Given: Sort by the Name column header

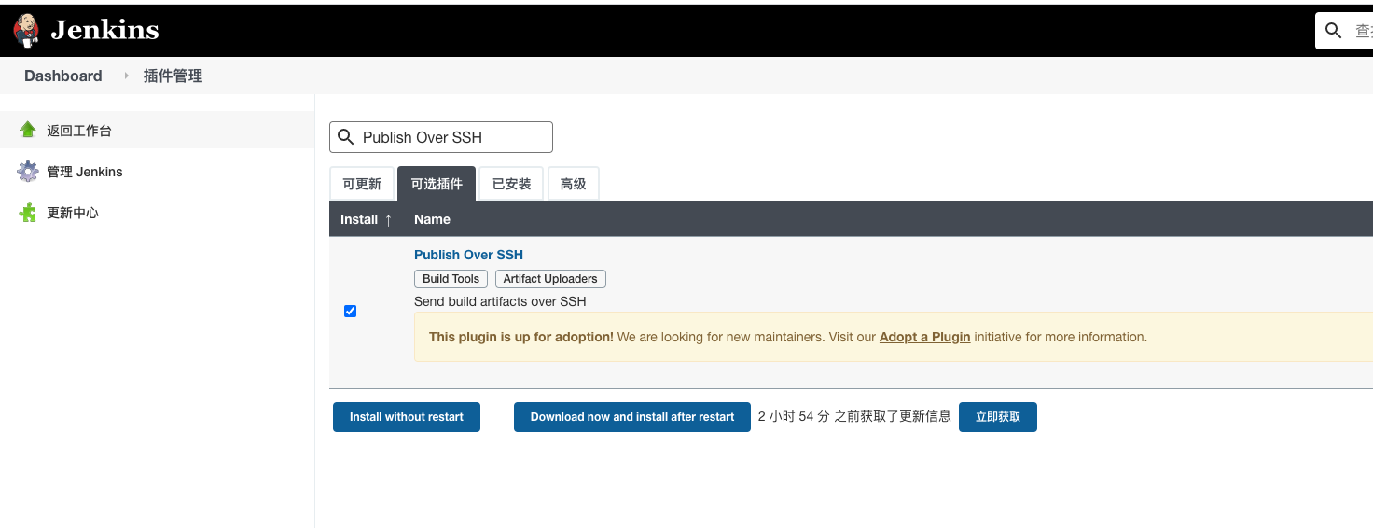Looking at the screenshot, I should (432, 219).
